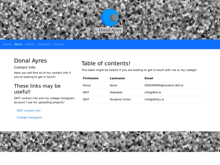Select the D00269090@student.dkit.ie email cell

(164, 85)
